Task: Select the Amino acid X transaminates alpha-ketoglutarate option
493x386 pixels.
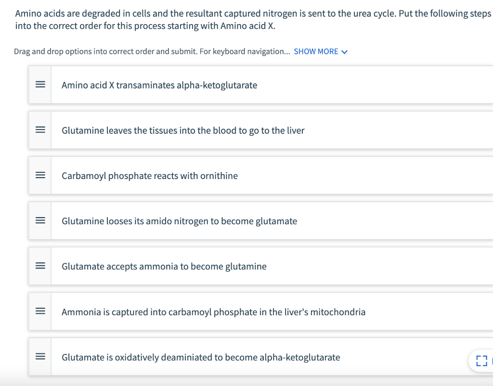Action: 159,85
